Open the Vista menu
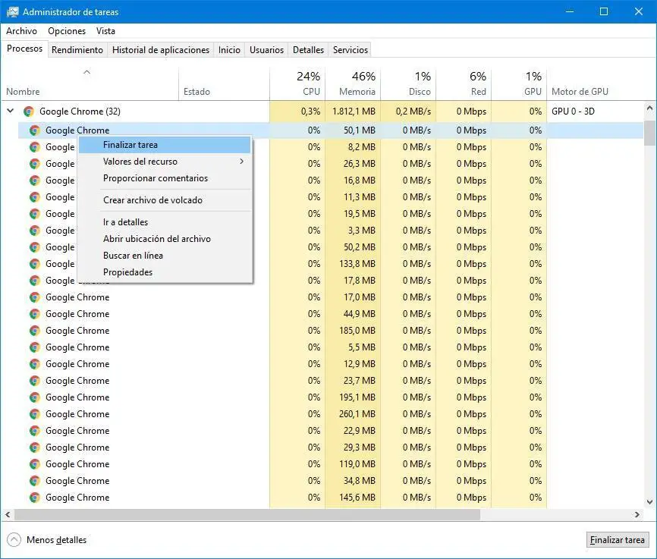This screenshot has height=559, width=657. point(105,31)
